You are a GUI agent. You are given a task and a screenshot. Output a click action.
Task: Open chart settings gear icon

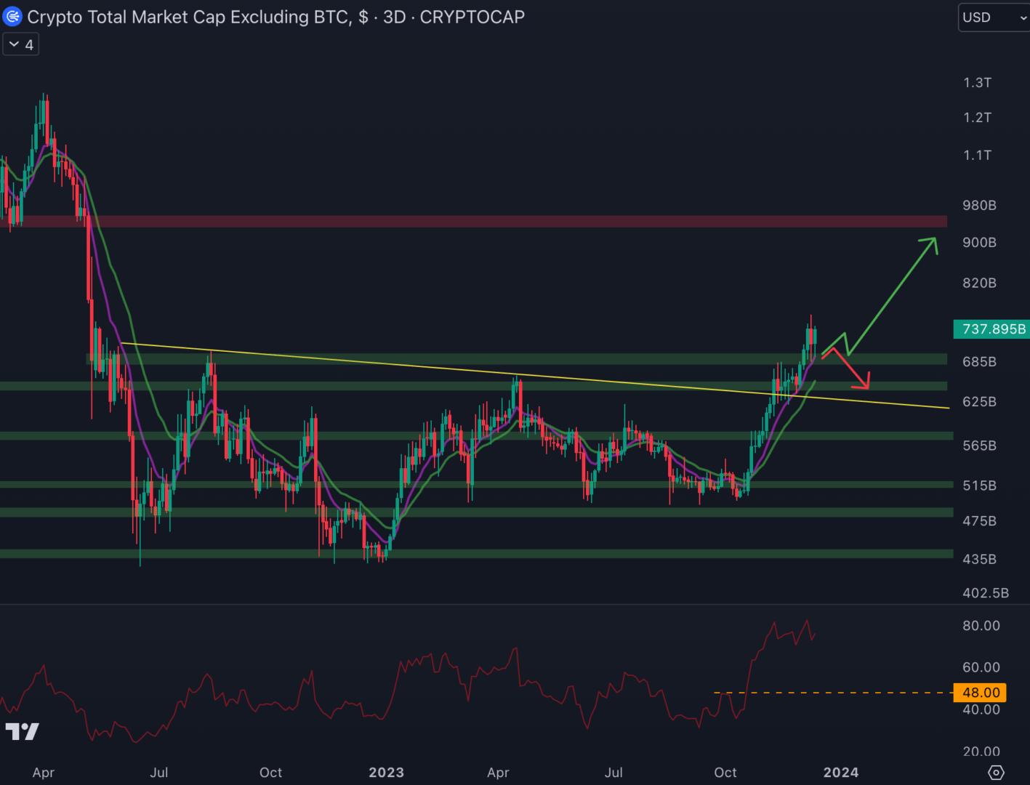tap(996, 772)
